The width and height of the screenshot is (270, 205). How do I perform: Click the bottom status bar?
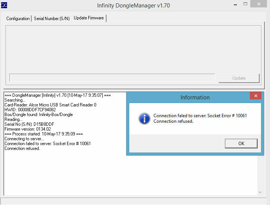133,201
